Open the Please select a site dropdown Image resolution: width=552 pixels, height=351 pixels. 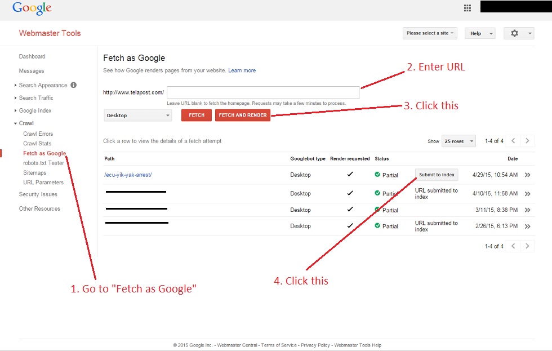430,33
